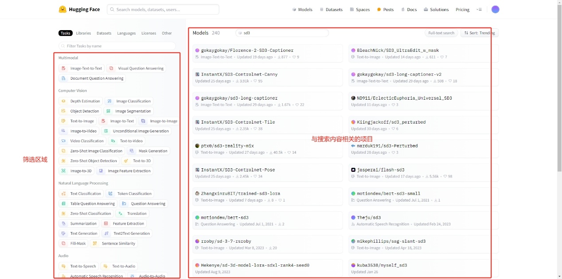Open the Sort: Trending dropdown
The image size is (562, 279).
tap(479, 33)
